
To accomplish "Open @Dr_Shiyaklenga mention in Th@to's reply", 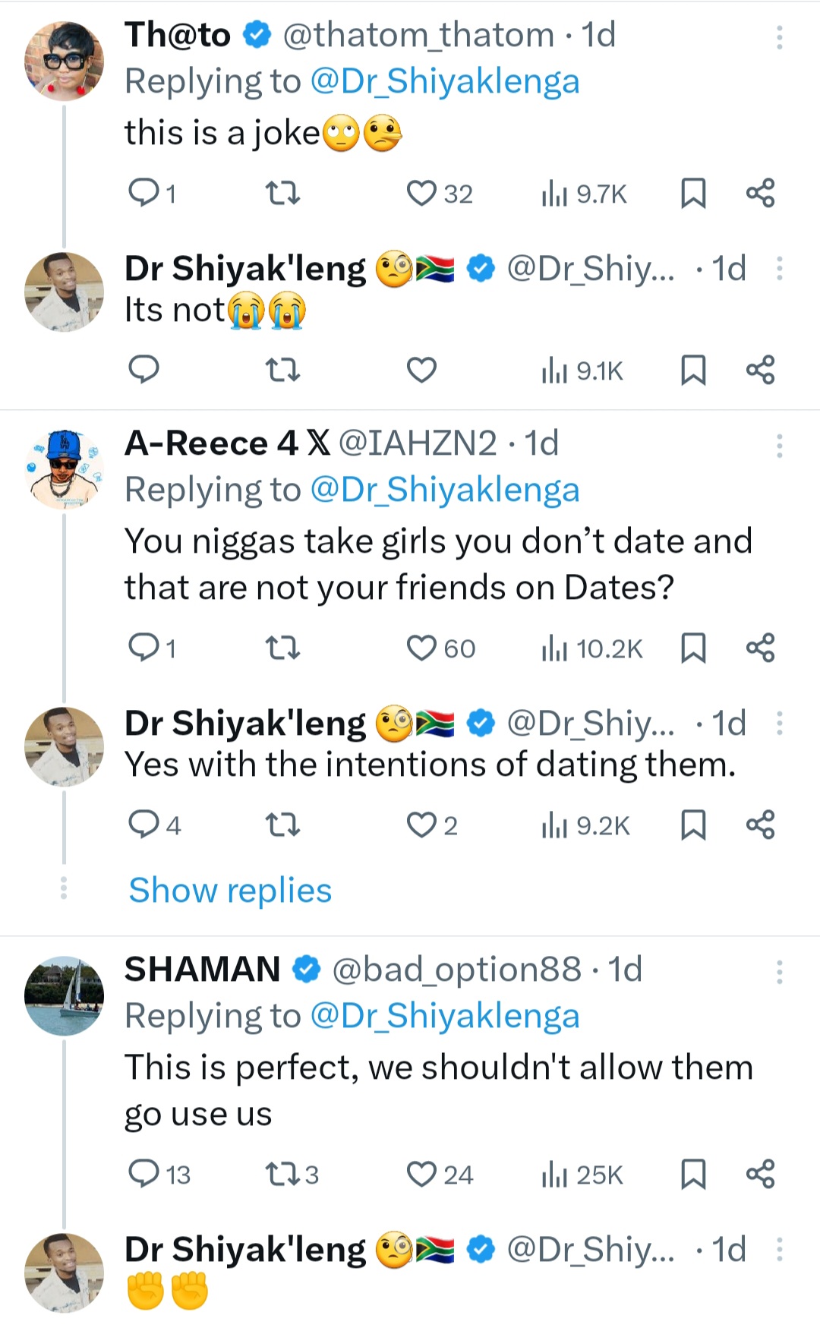I will coord(445,81).
